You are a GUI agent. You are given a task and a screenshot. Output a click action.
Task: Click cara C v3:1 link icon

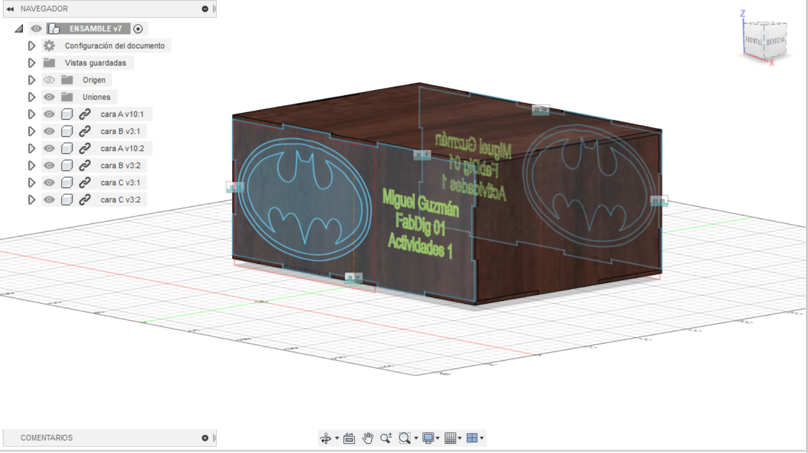click(x=84, y=182)
